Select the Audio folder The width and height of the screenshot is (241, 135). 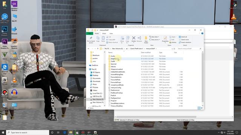(113, 56)
